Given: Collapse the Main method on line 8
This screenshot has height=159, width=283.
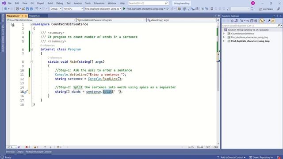Looking at the screenshot, I should click(x=31, y=62).
